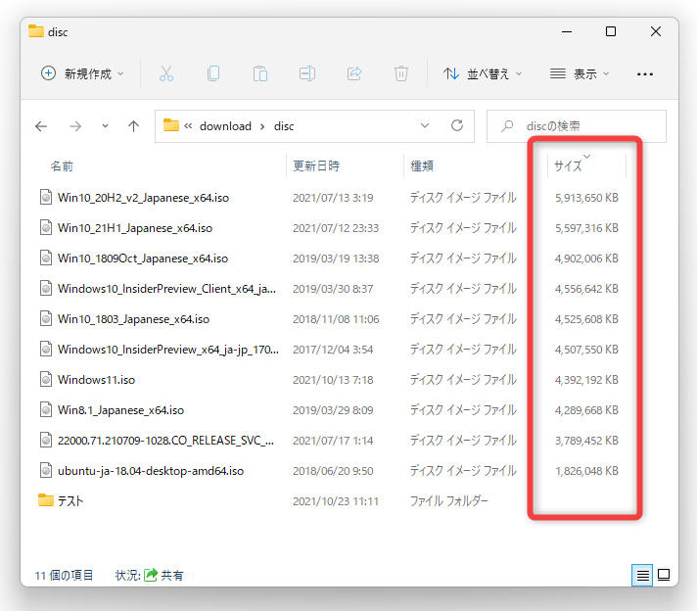Click the Rename icon in toolbar
The image size is (697, 611).
[x=307, y=73]
